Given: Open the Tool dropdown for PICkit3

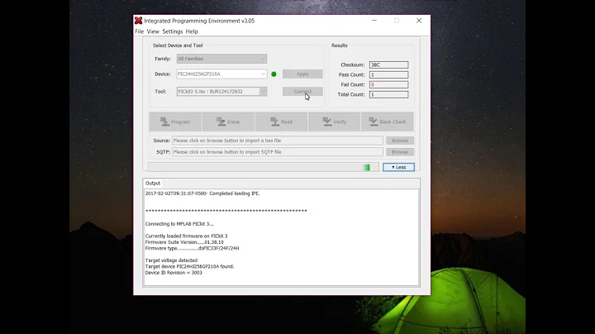Looking at the screenshot, I should tap(221, 92).
